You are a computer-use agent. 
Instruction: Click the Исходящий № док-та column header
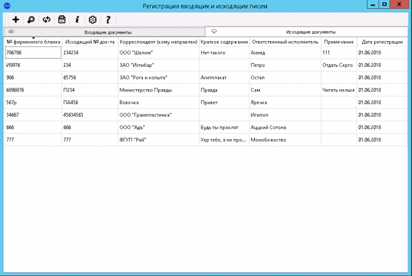point(90,42)
